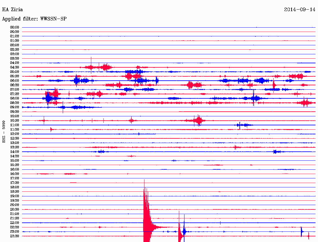Image resolution: width=318 pixels, height=242 pixels.
Task: Select the 13:30 time label
Action: click(x=15, y=147)
